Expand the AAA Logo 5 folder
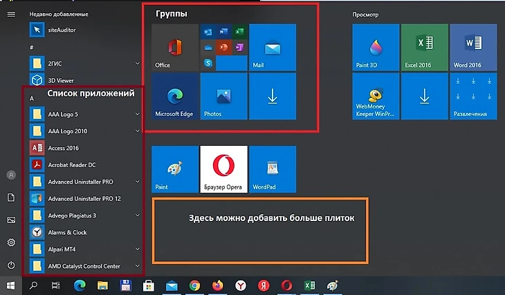The image size is (505, 295). point(138,114)
